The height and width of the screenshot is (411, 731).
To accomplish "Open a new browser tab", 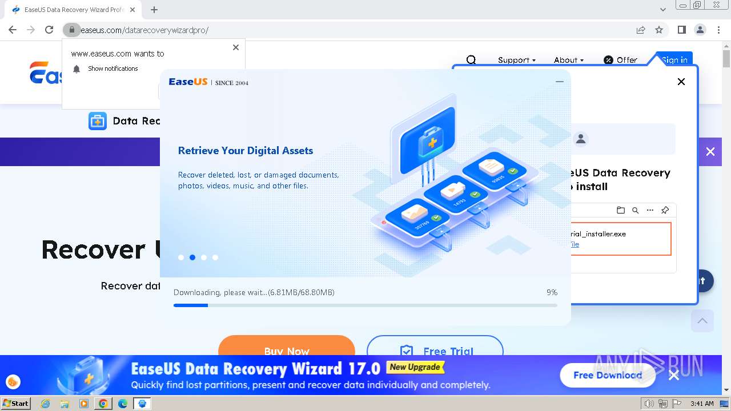I will [x=154, y=10].
